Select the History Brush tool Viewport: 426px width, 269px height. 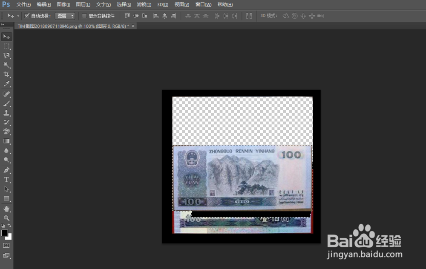(6, 123)
